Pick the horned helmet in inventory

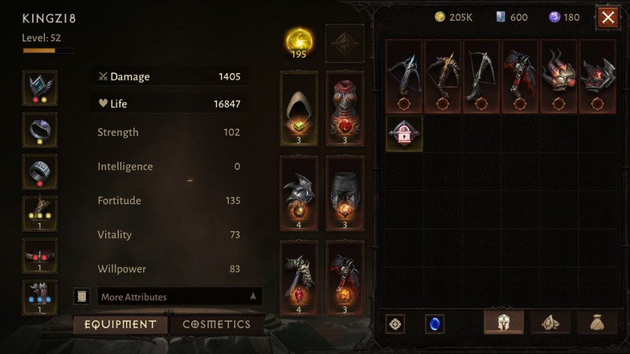click(558, 76)
